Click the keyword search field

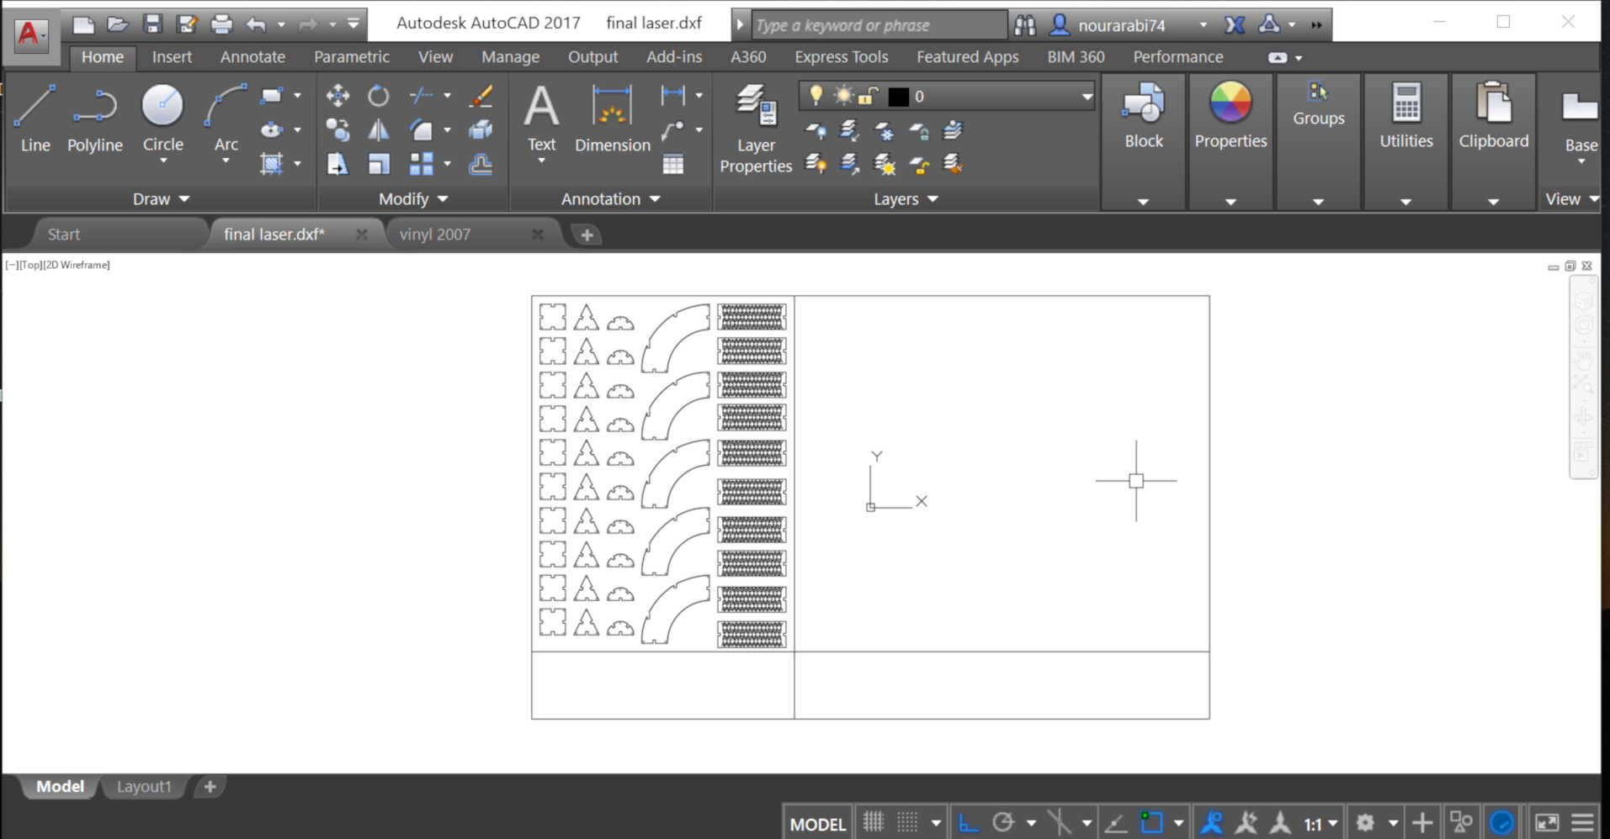[x=878, y=25]
